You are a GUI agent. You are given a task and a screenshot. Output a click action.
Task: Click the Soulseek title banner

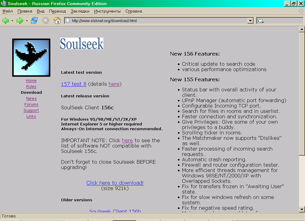click(x=81, y=43)
